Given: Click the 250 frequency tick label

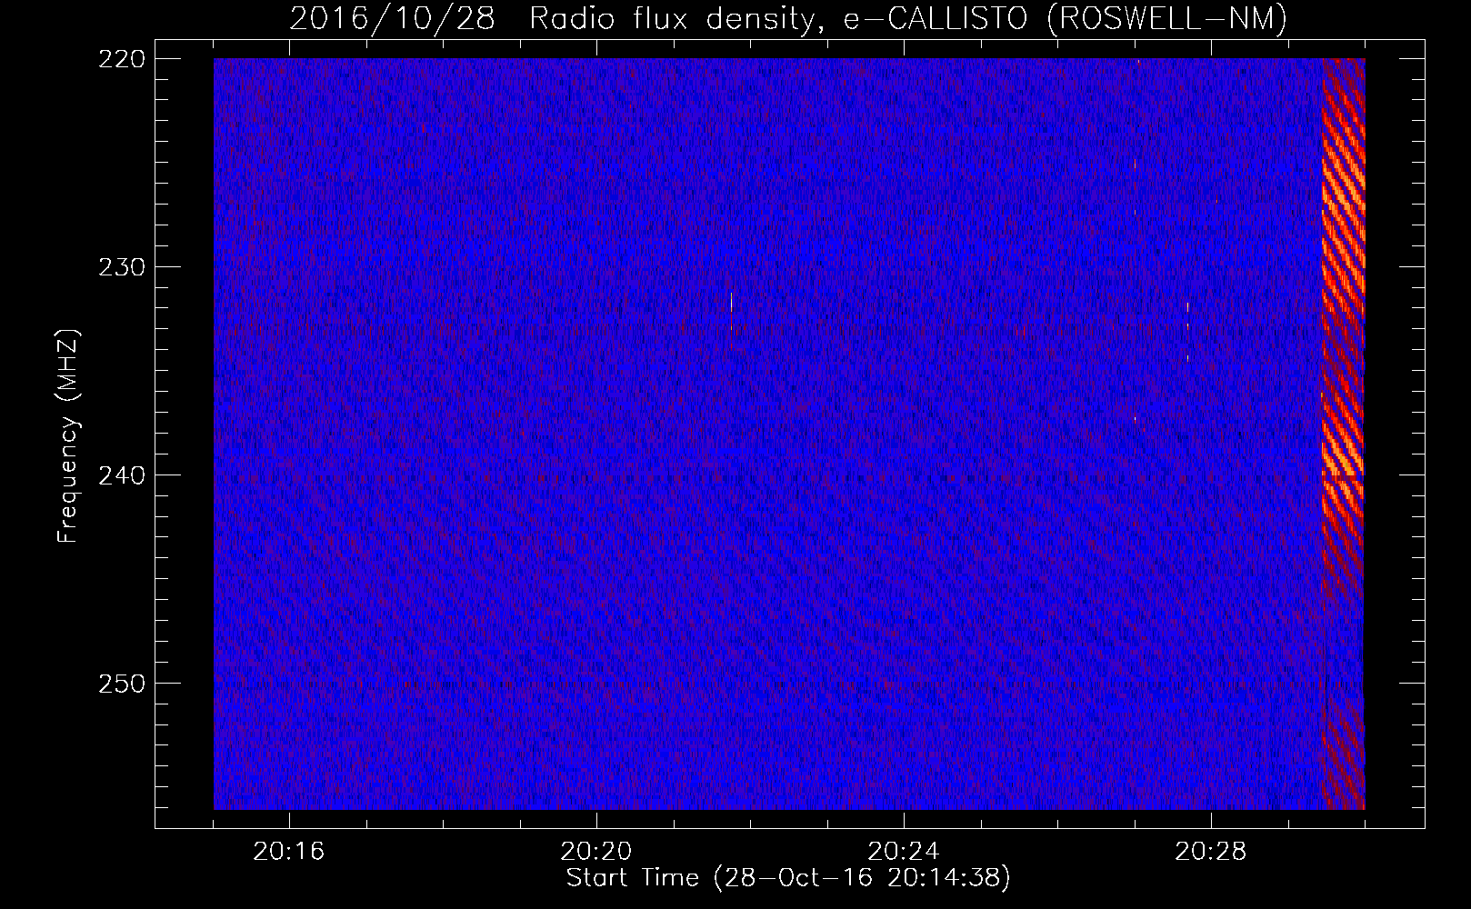Looking at the screenshot, I should (121, 683).
